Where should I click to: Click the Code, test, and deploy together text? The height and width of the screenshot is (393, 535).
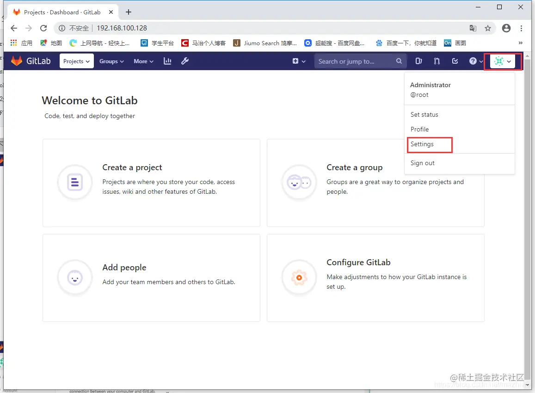pos(90,116)
